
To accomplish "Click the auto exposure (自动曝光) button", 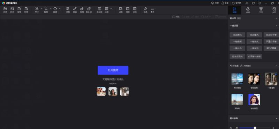I will tap(254, 35).
